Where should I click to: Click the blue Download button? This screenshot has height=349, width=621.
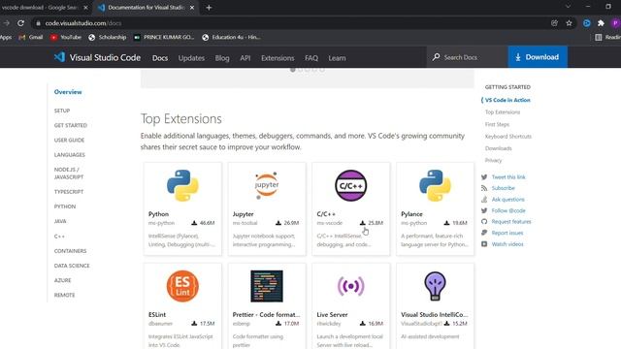(538, 57)
